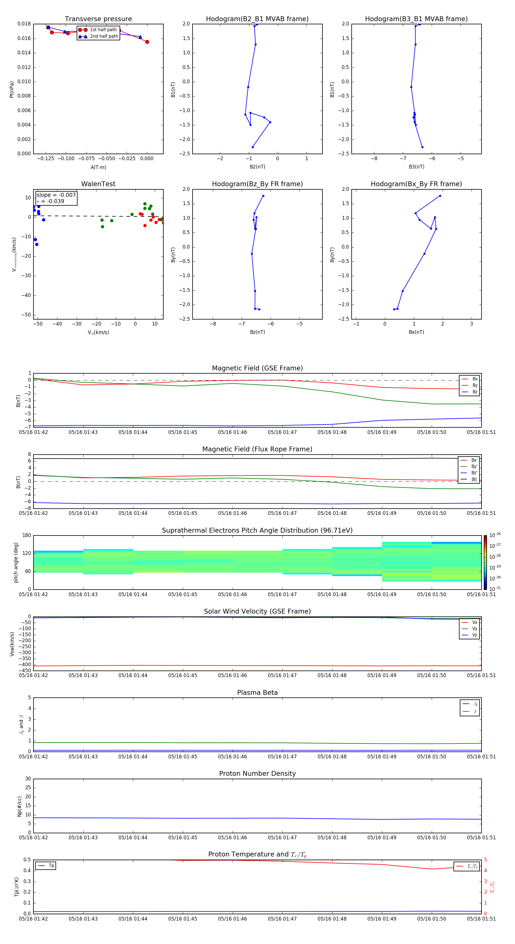Click the 'Hodogram(B3_B1 MVAB frame)' title
The height and width of the screenshot is (944, 515).
tap(416, 19)
